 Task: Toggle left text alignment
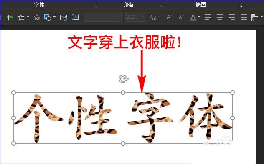point(208,17)
